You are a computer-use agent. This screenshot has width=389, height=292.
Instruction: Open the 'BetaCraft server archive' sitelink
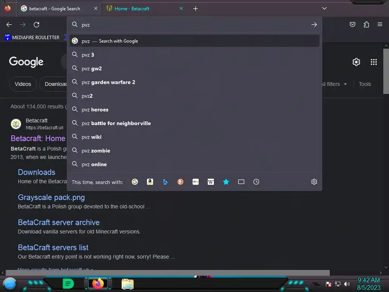click(x=59, y=222)
